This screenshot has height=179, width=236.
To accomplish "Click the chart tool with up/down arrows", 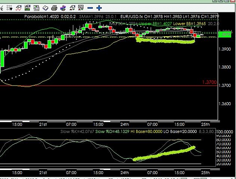I will [x=72, y=8].
